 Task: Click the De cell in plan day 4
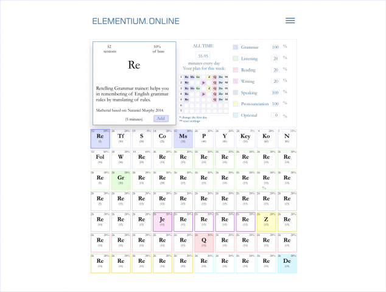tap(220, 94)
